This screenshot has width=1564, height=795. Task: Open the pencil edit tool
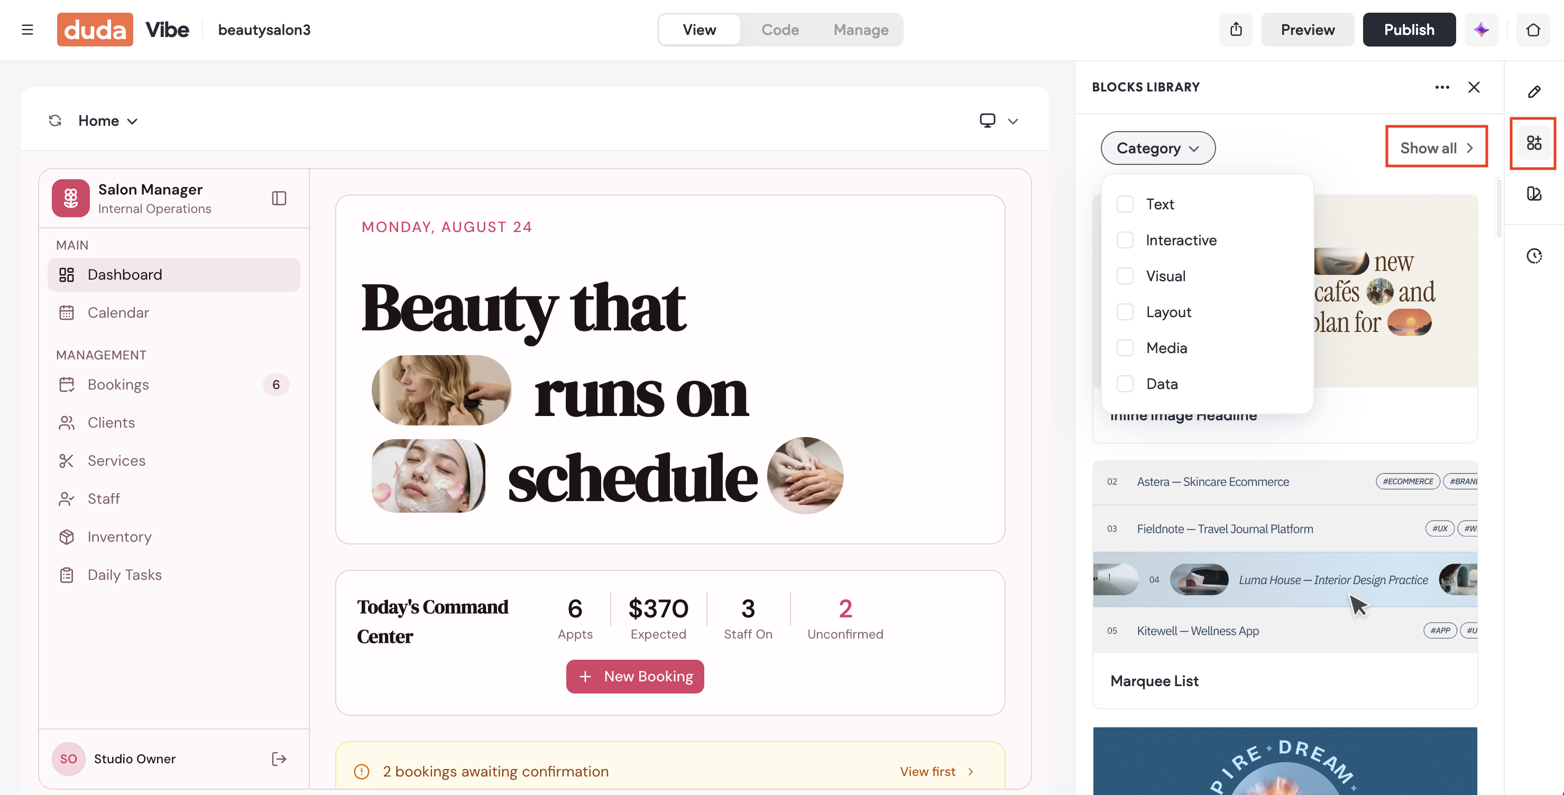[1534, 91]
